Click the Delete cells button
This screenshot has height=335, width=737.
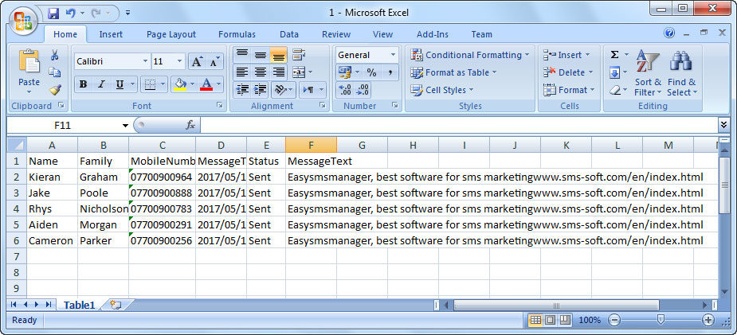pos(568,72)
